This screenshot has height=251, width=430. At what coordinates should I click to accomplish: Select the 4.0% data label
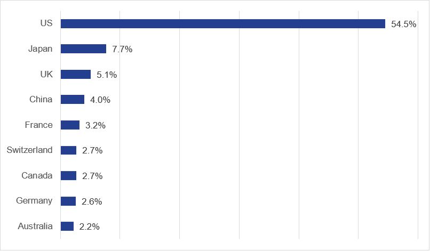pos(100,100)
